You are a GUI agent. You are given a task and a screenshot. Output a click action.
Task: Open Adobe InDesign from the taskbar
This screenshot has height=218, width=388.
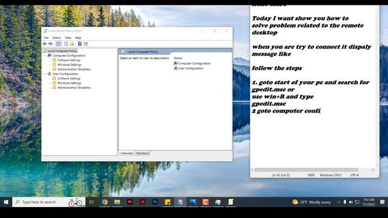point(142,202)
